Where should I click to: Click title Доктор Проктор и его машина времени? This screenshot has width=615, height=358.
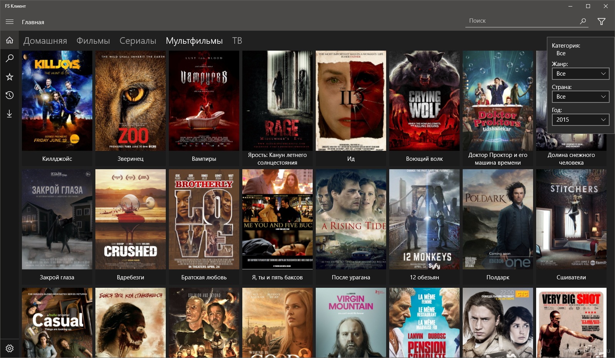click(x=498, y=159)
